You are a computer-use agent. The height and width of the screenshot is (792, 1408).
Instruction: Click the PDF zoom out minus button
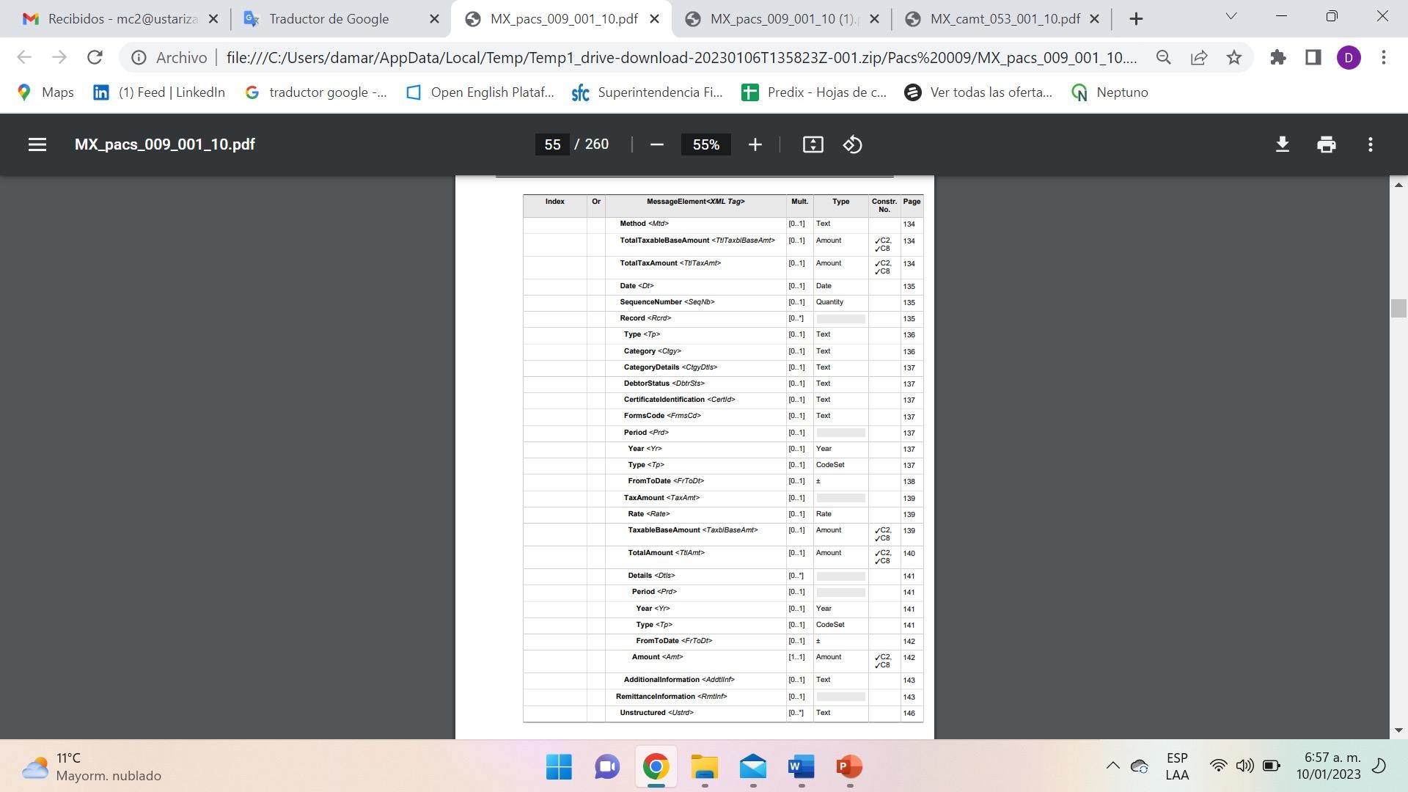(x=657, y=144)
